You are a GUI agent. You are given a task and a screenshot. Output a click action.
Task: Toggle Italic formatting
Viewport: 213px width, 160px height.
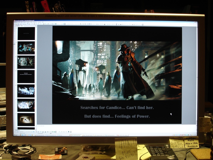(x=82, y=24)
